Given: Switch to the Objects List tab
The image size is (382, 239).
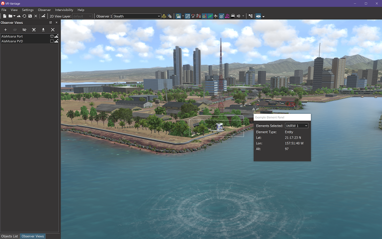Looking at the screenshot, I should click(x=10, y=236).
